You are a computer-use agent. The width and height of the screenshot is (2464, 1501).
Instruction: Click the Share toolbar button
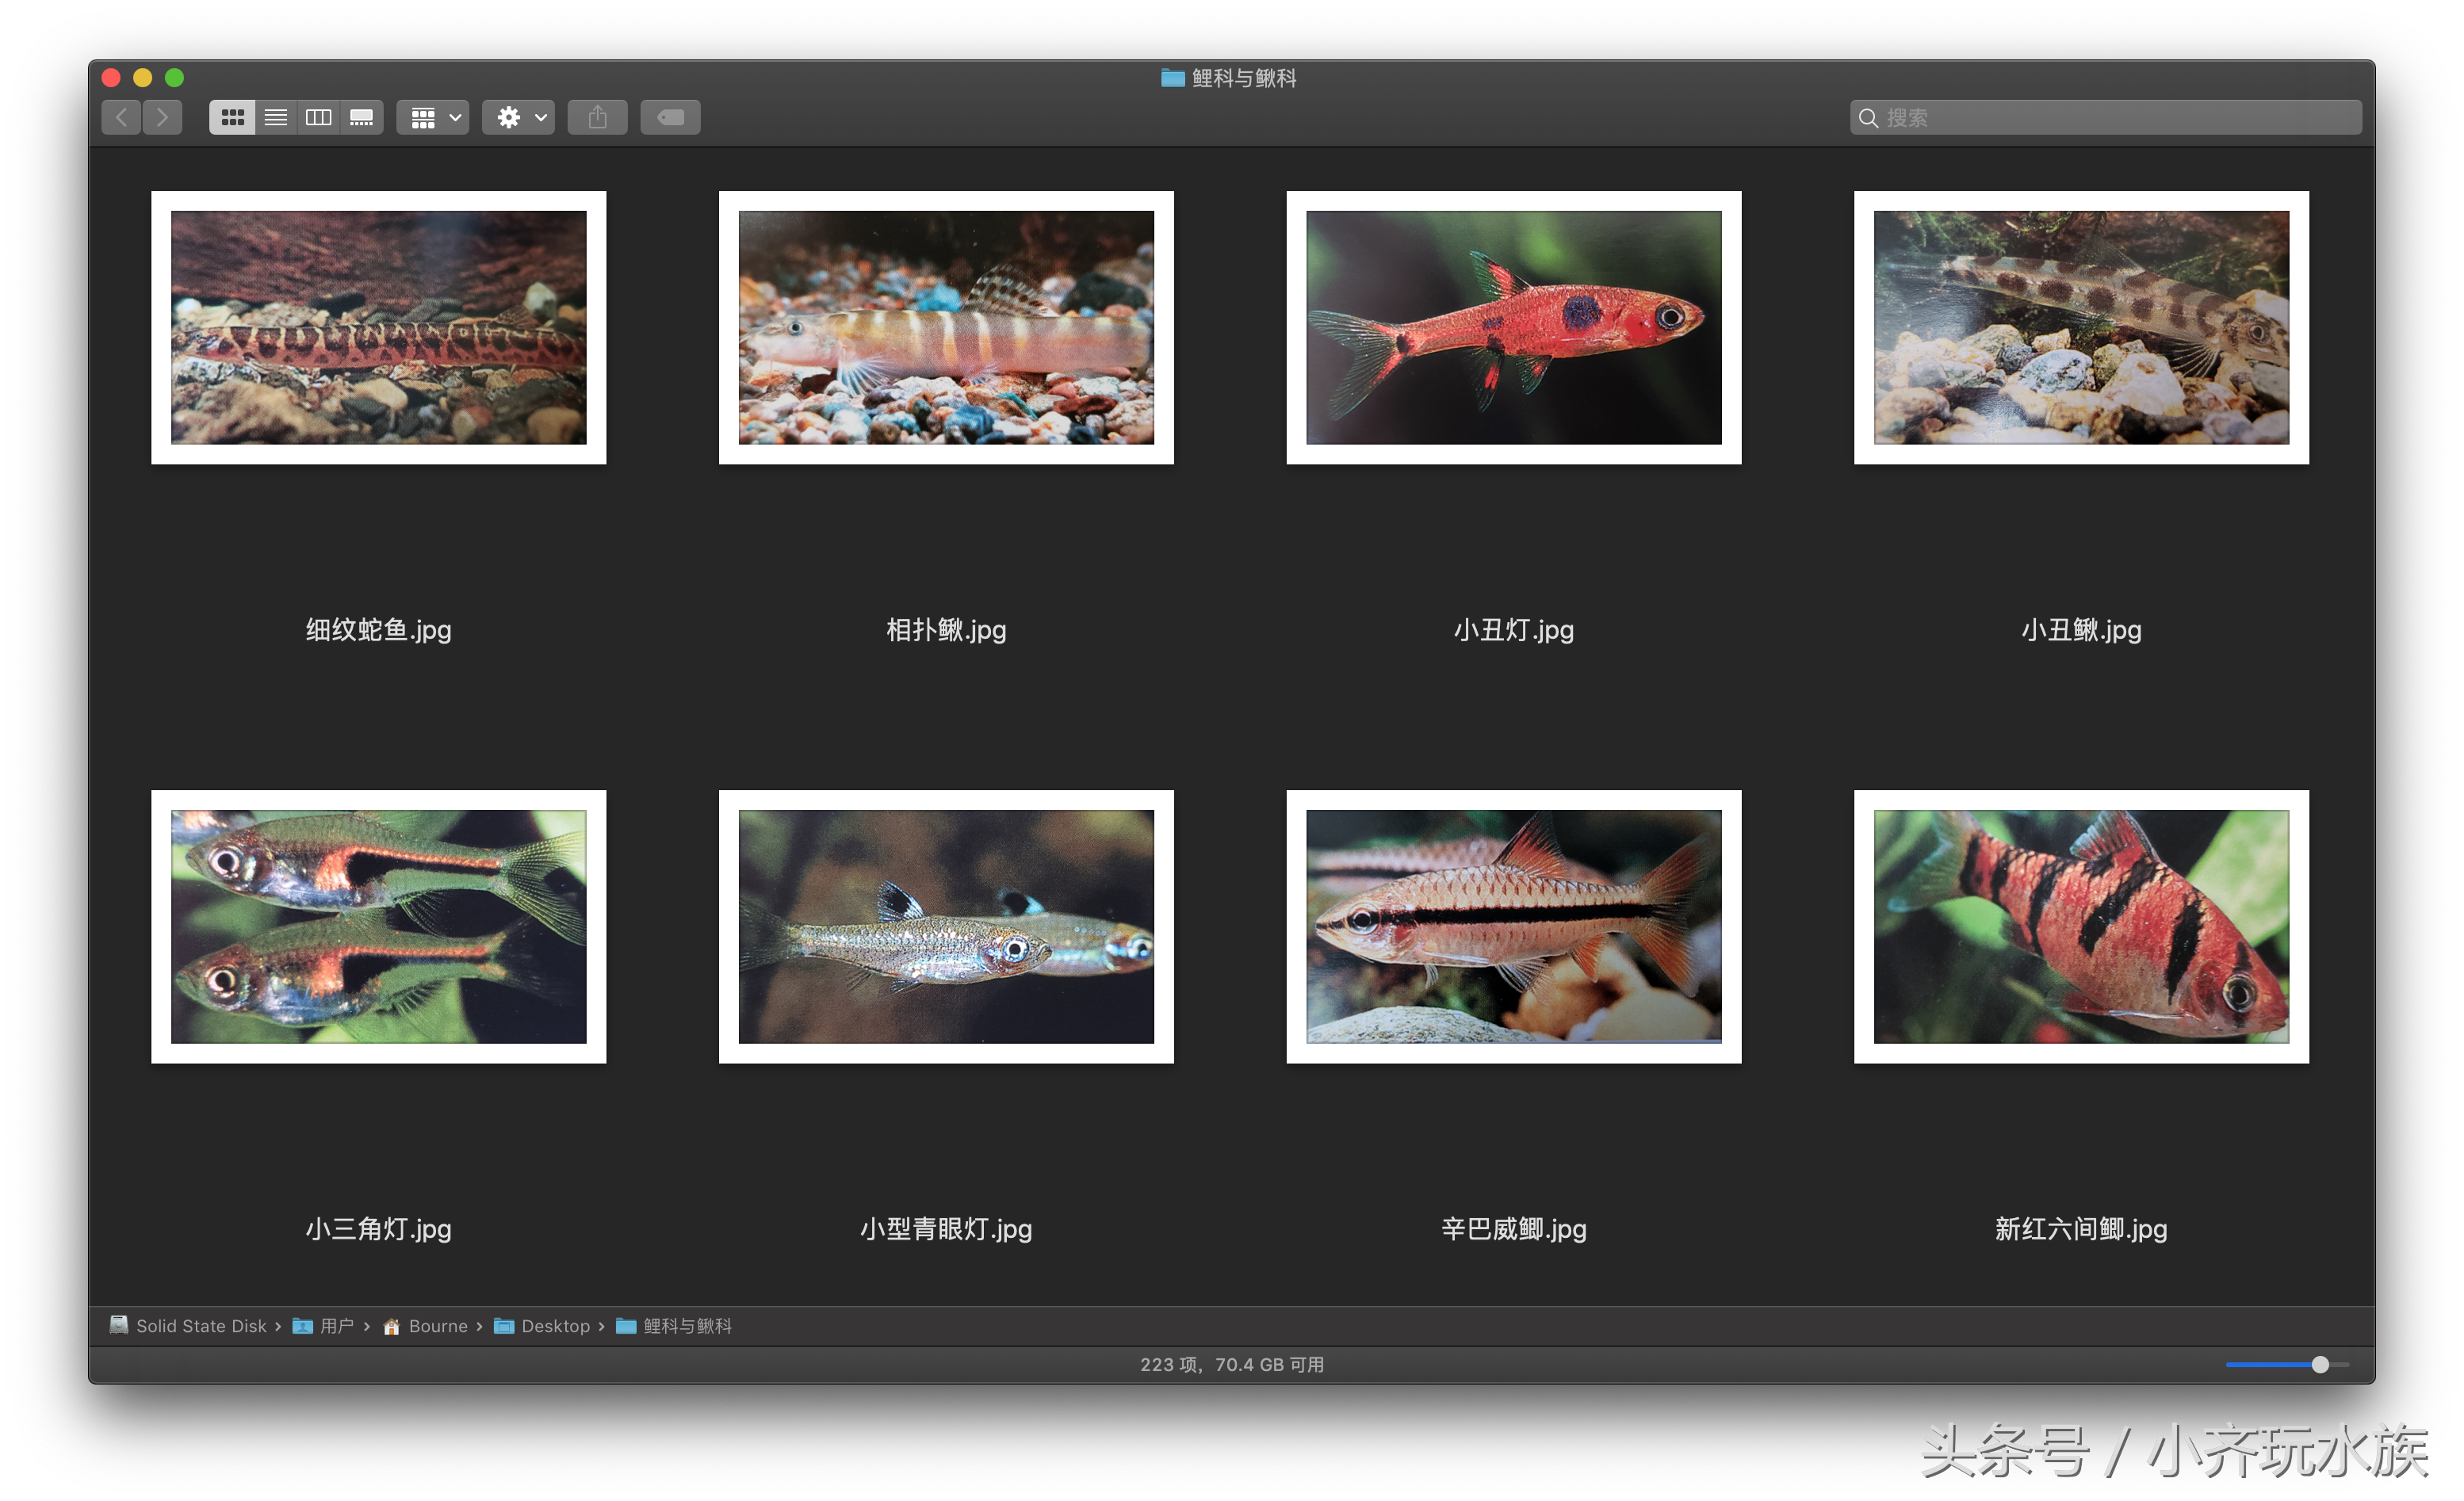598,118
